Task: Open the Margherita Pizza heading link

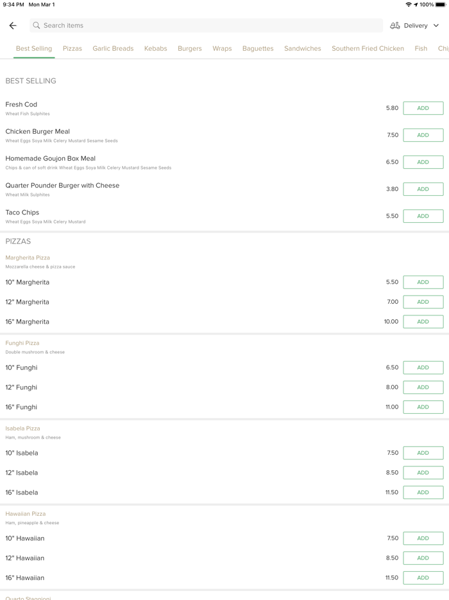Action: tap(28, 258)
